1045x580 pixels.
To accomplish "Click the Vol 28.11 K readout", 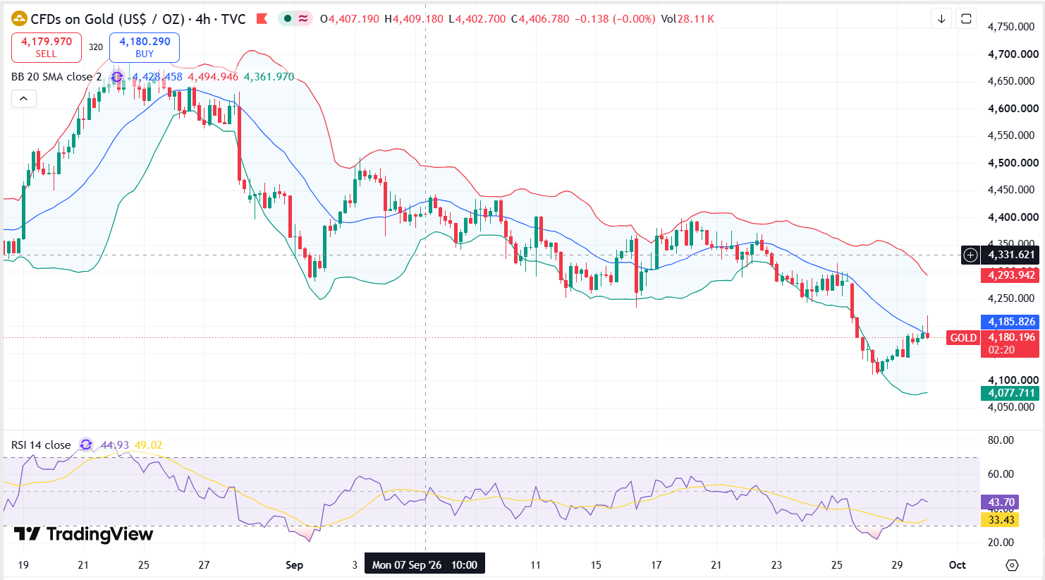I will tap(687, 19).
